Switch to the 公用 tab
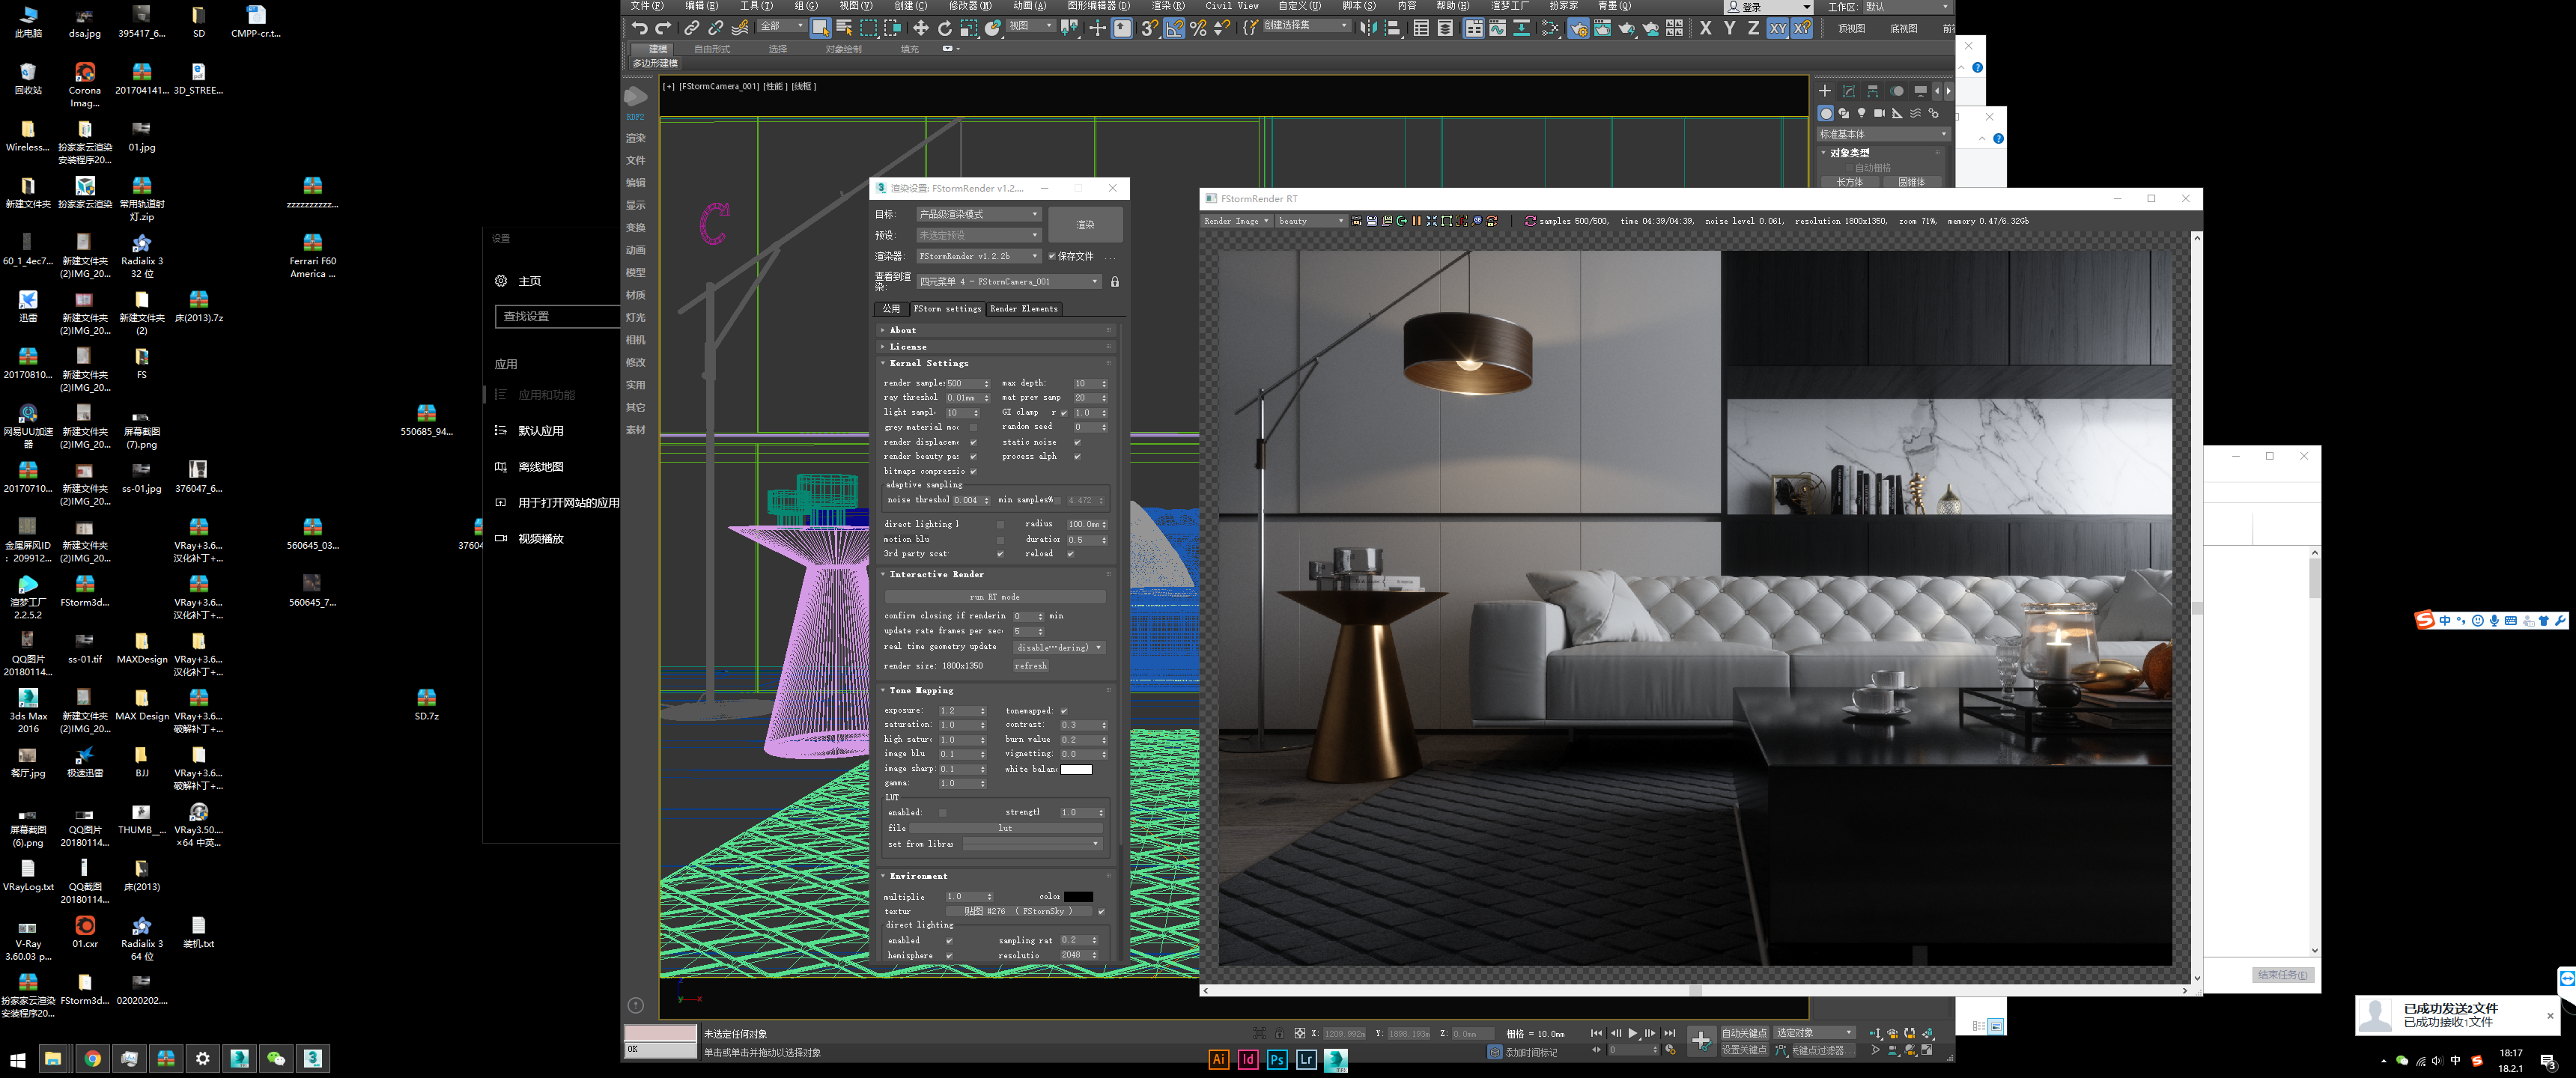This screenshot has height=1078, width=2576. coord(891,309)
